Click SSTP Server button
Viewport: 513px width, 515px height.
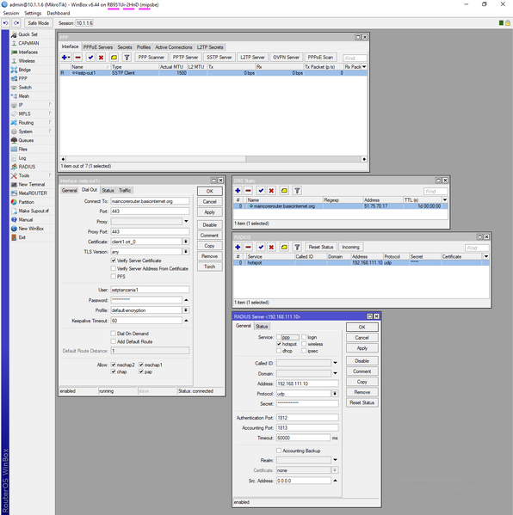click(x=219, y=58)
